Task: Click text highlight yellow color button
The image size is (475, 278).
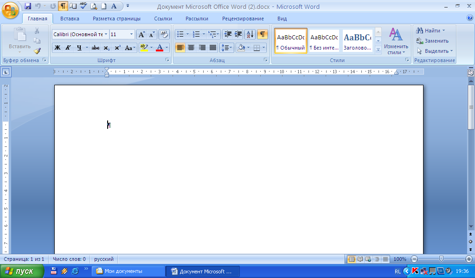Action: 144,48
